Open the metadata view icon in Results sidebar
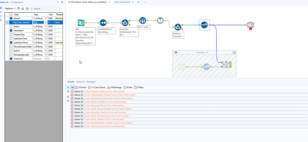This screenshot has height=142, width=308. (x=68, y=92)
